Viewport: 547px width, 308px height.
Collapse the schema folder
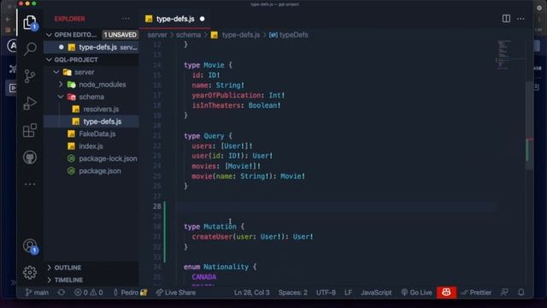click(x=91, y=97)
